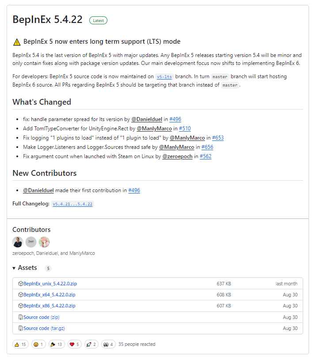Click the smile emoji reaction
The image size is (316, 360).
[x=39, y=344]
